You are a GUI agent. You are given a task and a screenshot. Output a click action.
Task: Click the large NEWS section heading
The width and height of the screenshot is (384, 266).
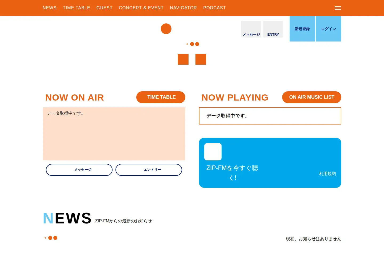pyautogui.click(x=67, y=218)
